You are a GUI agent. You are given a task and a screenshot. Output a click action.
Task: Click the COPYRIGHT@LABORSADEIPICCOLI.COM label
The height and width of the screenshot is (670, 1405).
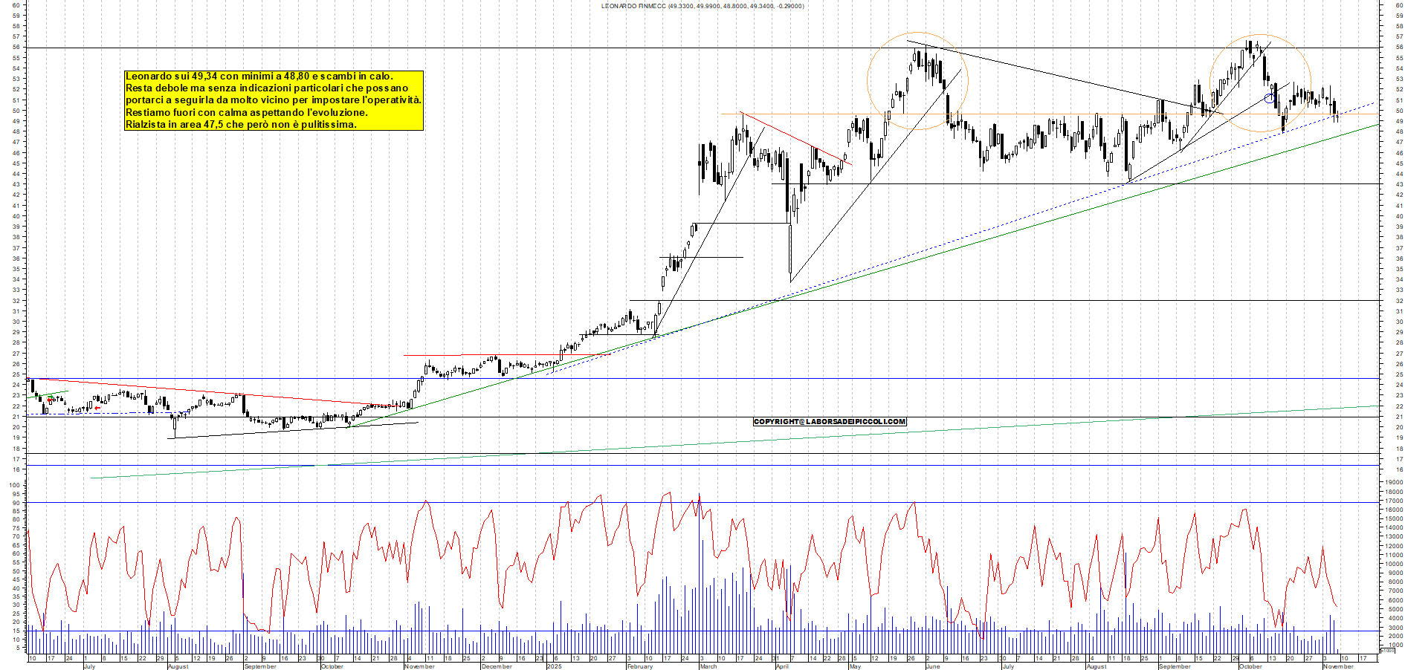point(830,421)
